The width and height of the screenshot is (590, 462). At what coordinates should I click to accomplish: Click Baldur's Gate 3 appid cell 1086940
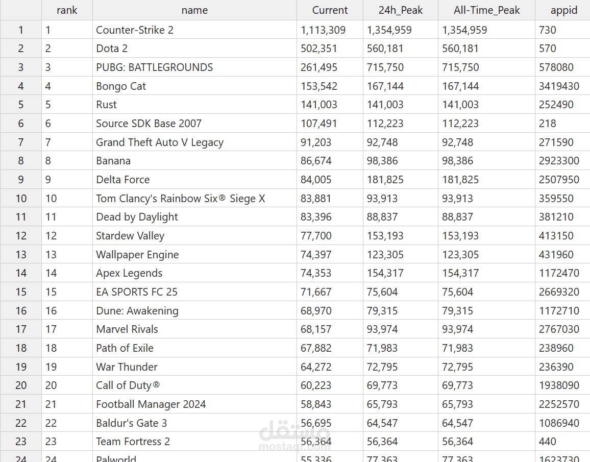(559, 423)
